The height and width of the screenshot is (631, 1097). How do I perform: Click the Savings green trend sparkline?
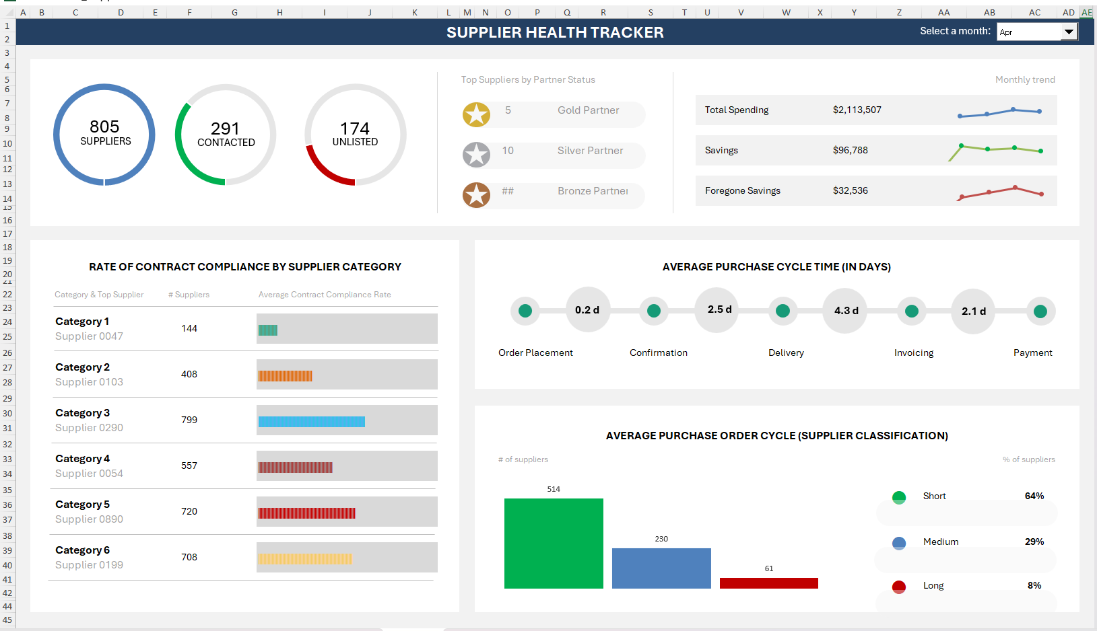coord(996,152)
